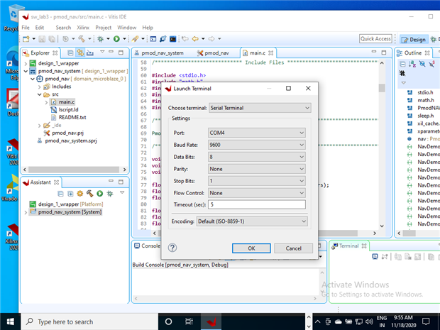
Task: Expand the Includes folder in Explorer
Action: (x=39, y=87)
